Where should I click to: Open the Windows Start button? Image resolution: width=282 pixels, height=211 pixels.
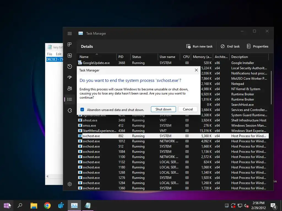coord(7,206)
